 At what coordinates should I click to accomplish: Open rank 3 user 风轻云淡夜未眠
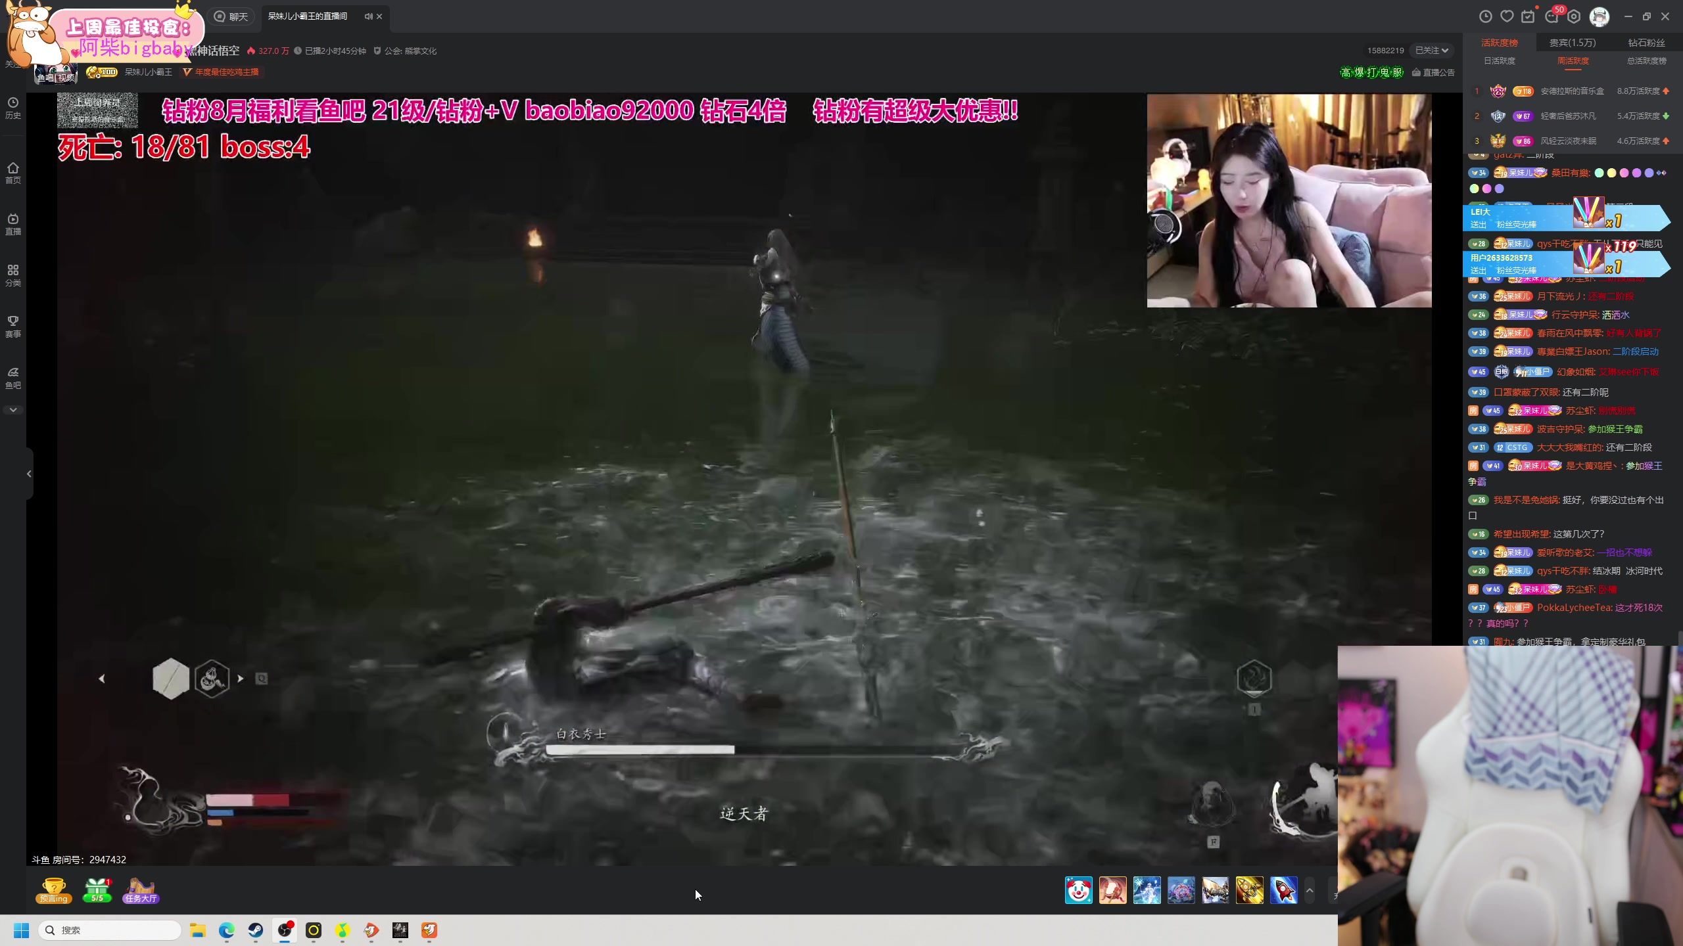click(x=1568, y=141)
